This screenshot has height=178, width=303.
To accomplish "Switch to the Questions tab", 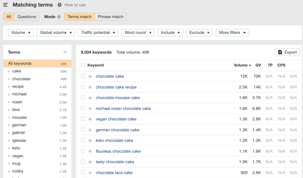I will point(27,17).
